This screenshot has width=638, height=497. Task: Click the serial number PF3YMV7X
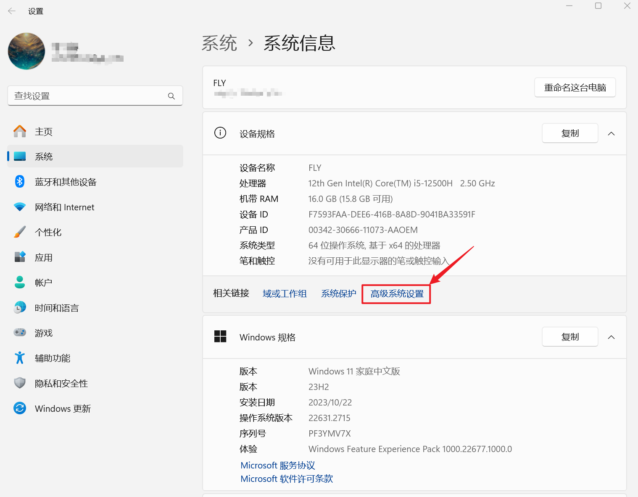click(x=330, y=434)
